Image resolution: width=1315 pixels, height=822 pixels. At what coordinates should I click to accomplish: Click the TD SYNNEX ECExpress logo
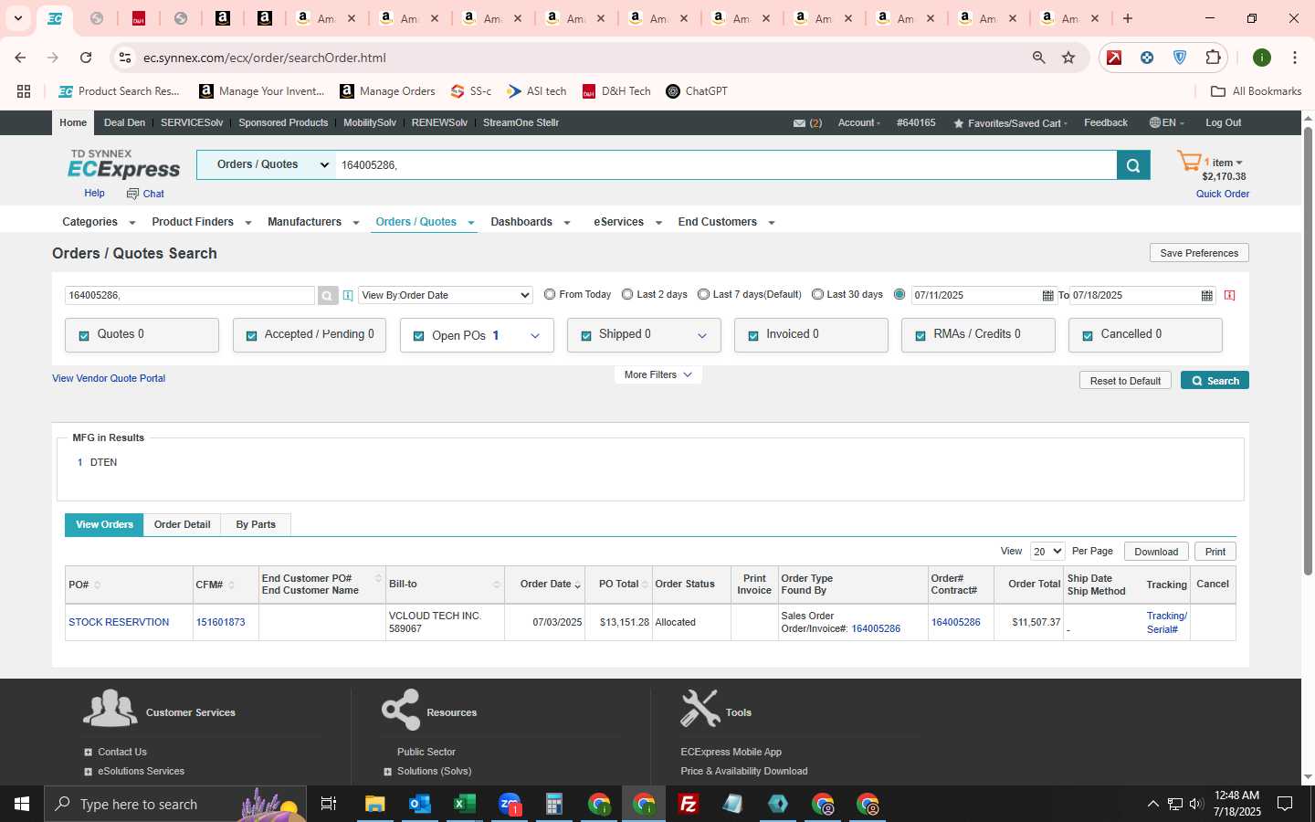(x=124, y=164)
